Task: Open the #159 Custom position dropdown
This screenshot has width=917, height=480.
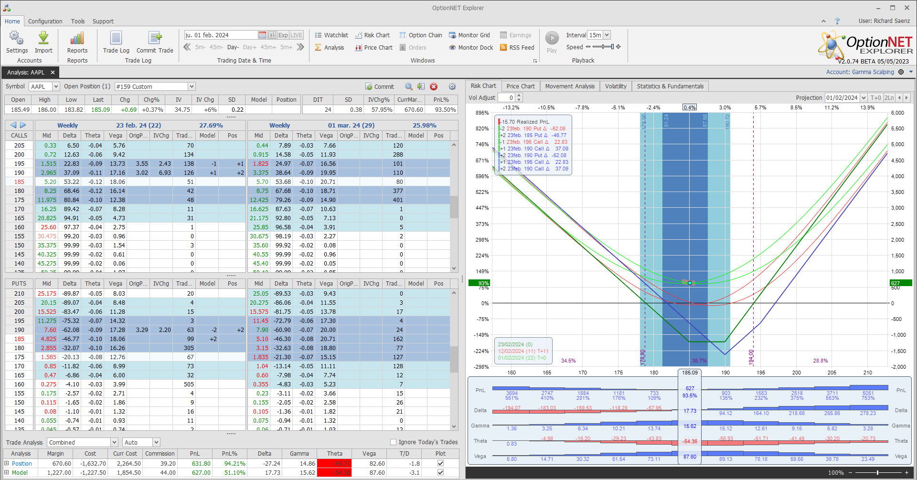Action: (192, 86)
